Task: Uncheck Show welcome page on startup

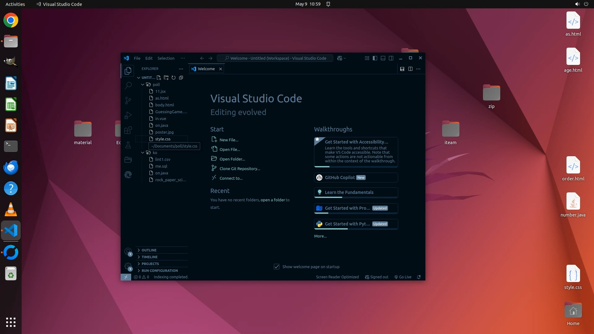Action: click(x=277, y=267)
